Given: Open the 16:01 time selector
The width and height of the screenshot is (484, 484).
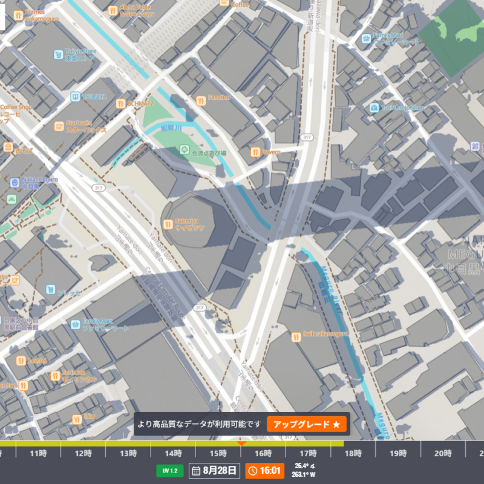Looking at the screenshot, I should click(x=264, y=471).
